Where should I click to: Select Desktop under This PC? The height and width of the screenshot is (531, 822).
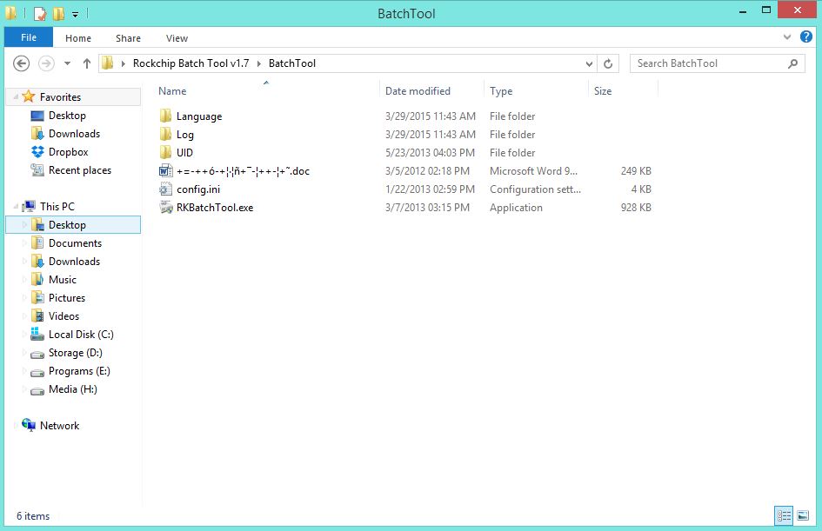click(67, 224)
